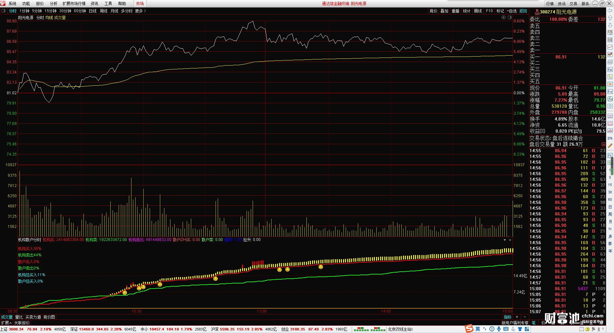Switch to the 5分钟 chart tab
The width and height of the screenshot is (614, 333).
(37, 11)
